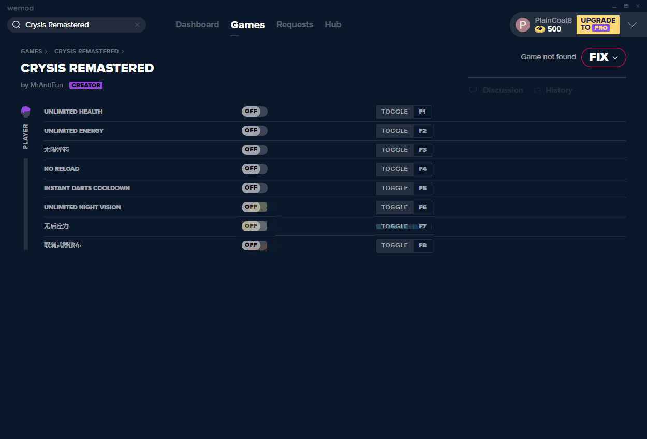
Task: Enable the 取消武器散布 switch
Action: point(254,245)
